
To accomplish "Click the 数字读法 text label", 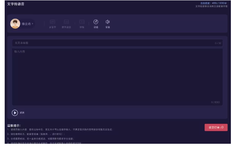I will (x=67, y=27).
